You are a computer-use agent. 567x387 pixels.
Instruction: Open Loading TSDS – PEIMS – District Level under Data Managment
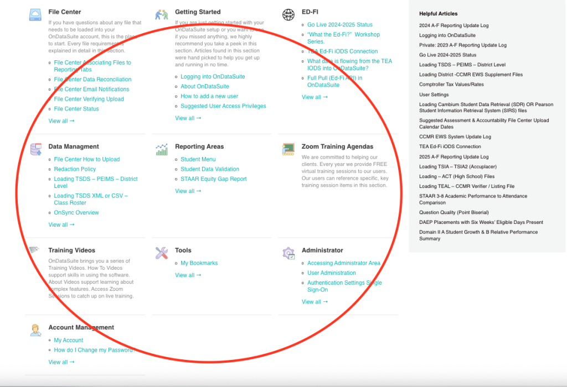tap(96, 182)
